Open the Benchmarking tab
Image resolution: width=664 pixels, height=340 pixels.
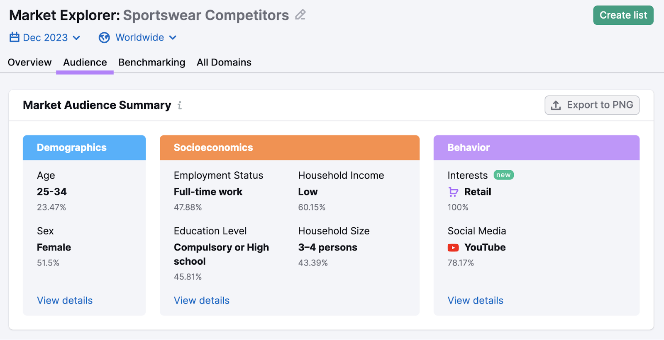tap(152, 62)
